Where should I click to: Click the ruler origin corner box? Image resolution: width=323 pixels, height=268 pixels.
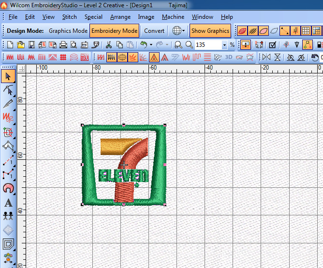point(21,69)
